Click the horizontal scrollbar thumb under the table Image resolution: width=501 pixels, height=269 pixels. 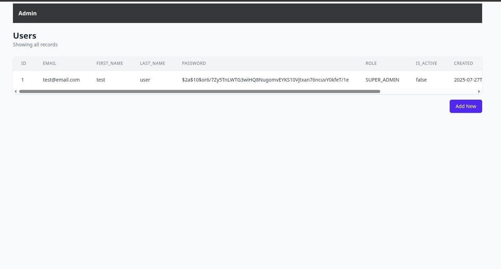click(x=200, y=91)
